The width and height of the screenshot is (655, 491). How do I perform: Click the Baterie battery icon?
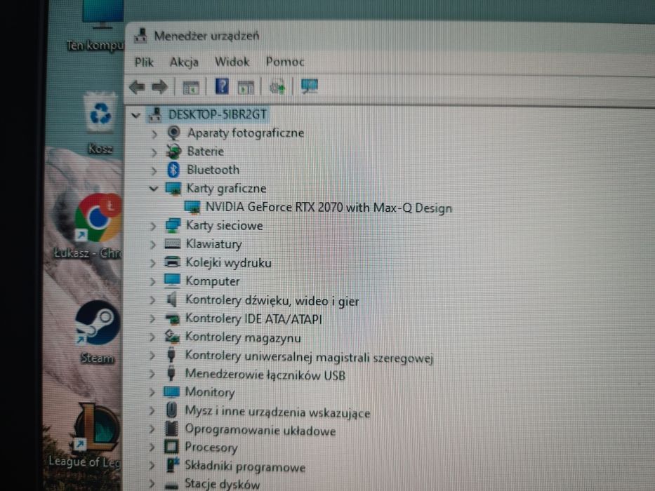pos(173,152)
